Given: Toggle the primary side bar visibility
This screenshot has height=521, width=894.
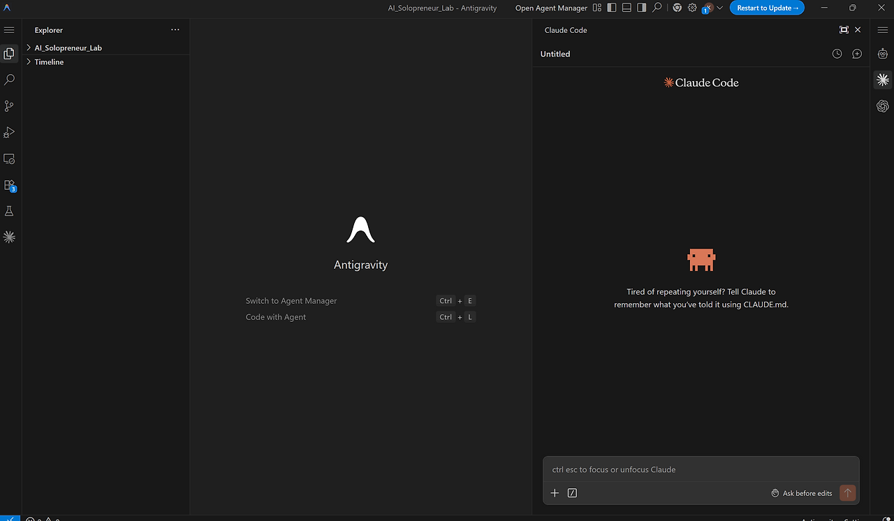Looking at the screenshot, I should [x=612, y=8].
